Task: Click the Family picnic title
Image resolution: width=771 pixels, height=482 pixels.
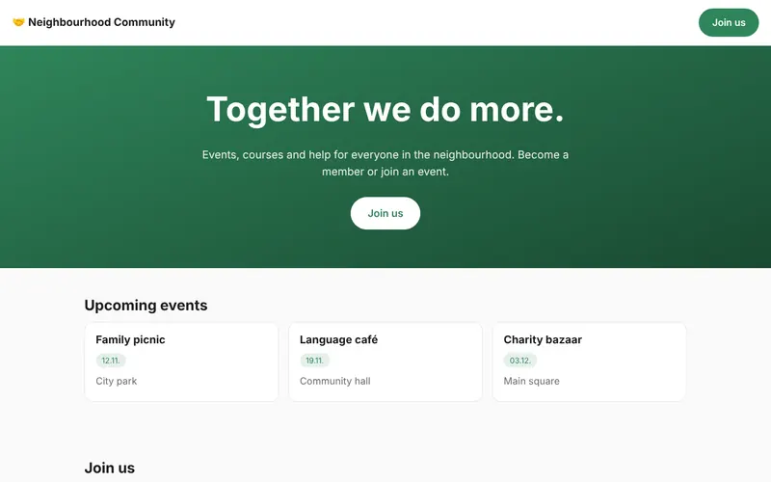Action: point(130,340)
